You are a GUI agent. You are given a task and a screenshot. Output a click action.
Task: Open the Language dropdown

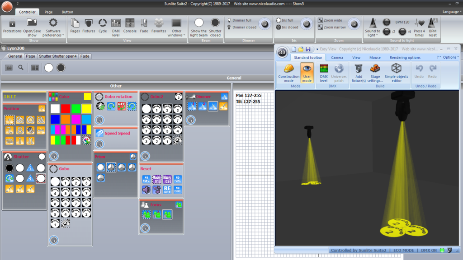[x=451, y=12]
